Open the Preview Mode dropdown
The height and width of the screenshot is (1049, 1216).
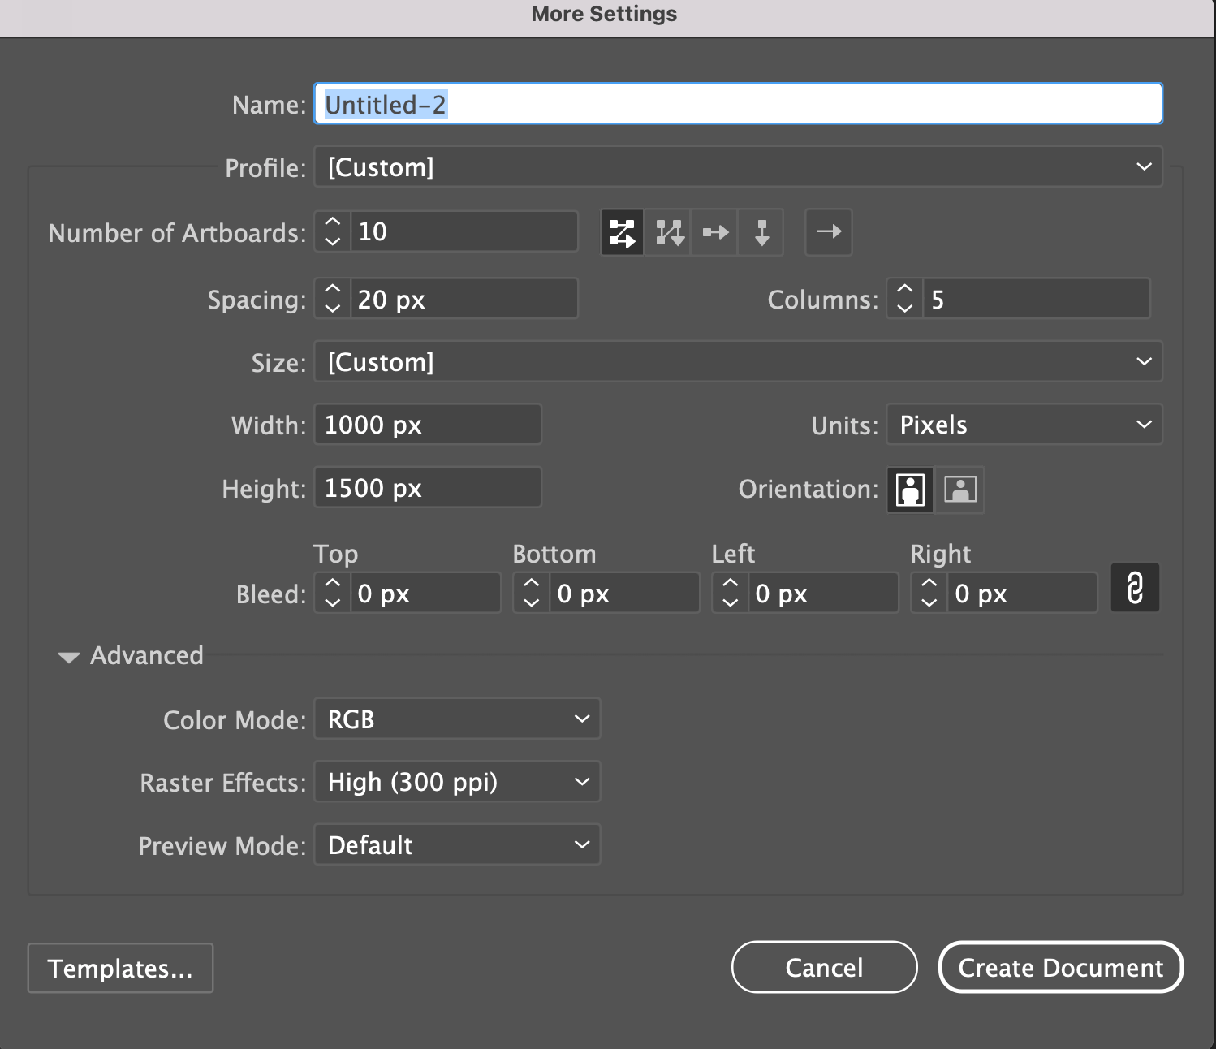coord(456,844)
